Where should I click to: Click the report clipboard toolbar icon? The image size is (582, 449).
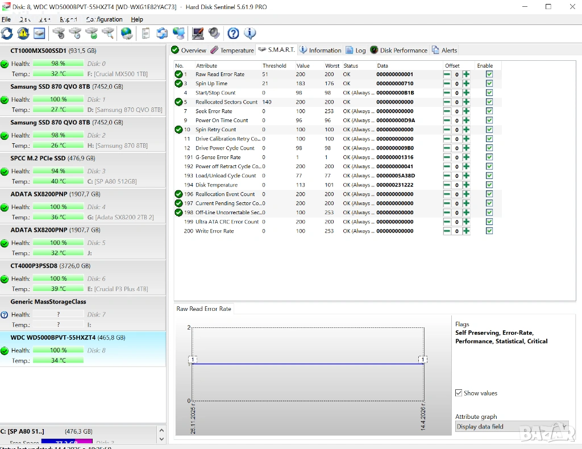[146, 34]
